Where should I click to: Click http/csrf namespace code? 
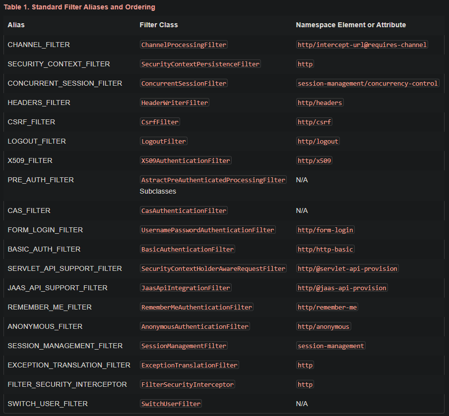pyautogui.click(x=314, y=122)
